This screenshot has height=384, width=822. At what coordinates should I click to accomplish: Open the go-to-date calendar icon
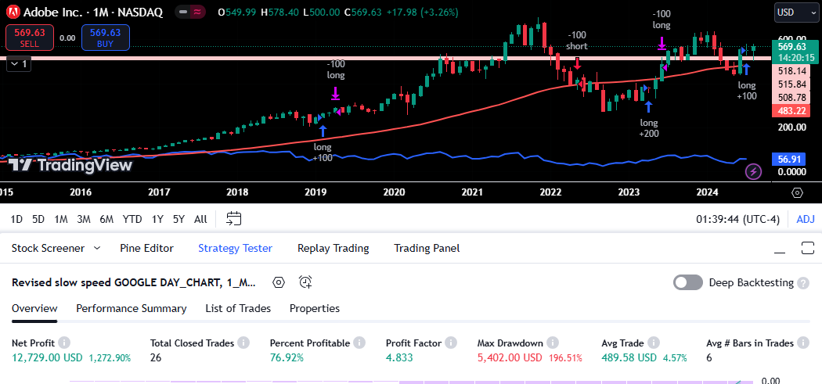coord(234,219)
